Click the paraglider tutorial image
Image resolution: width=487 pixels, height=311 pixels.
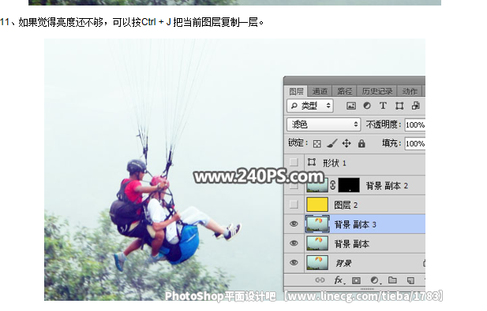[x=234, y=169]
